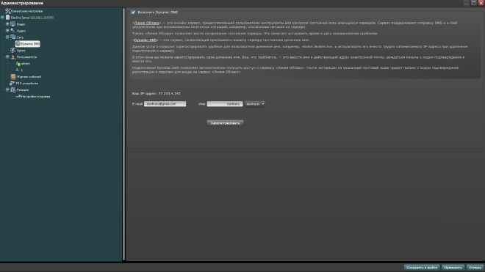
Task: Click the Apply button
Action: (x=453, y=268)
